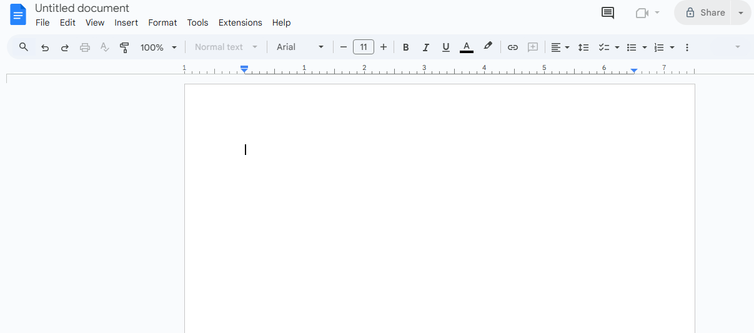Show more toolbar options
Screen dimensions: 754x333
687,47
